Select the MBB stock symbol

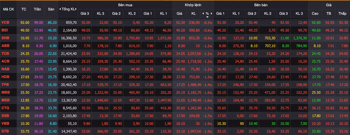tap(5, 92)
